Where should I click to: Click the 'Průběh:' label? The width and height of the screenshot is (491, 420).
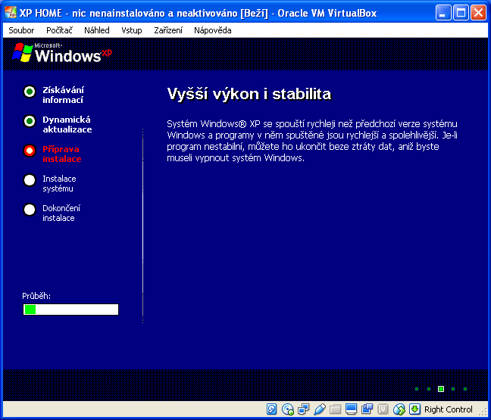tap(36, 296)
